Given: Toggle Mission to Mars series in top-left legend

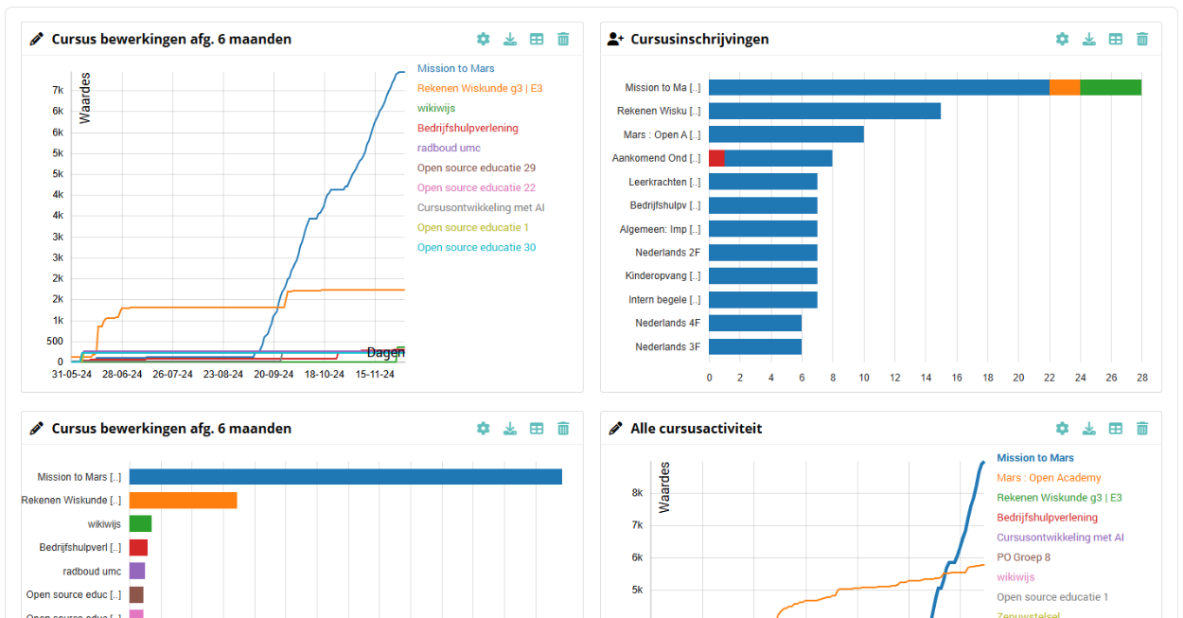Looking at the screenshot, I should [x=455, y=68].
